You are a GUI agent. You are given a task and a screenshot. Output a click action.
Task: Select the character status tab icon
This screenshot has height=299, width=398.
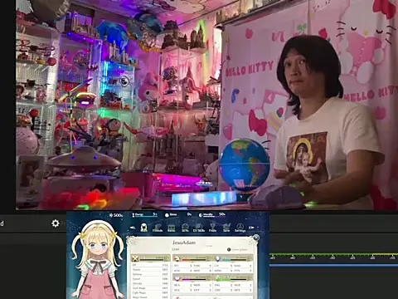(143, 228)
